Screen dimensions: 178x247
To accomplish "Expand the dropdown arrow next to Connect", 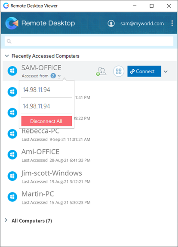I will tap(166, 71).
